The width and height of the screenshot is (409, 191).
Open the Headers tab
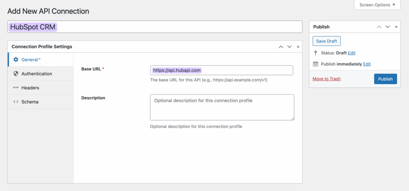pyautogui.click(x=41, y=88)
